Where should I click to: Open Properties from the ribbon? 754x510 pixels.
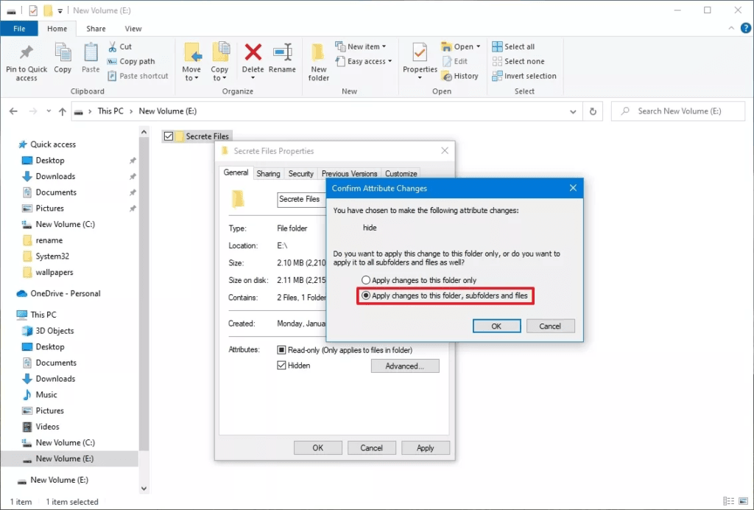click(x=420, y=55)
